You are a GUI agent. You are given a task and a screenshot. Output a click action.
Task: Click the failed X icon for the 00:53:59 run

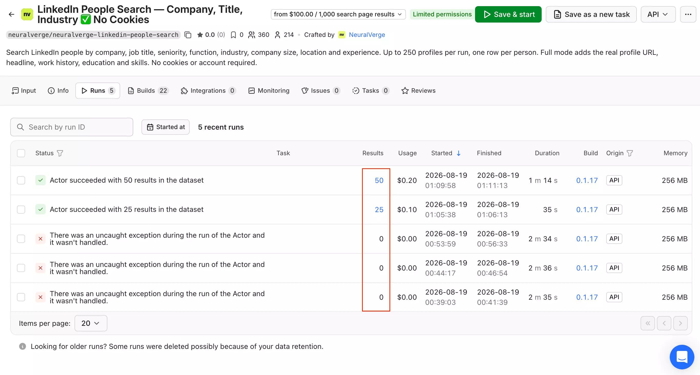click(x=40, y=239)
